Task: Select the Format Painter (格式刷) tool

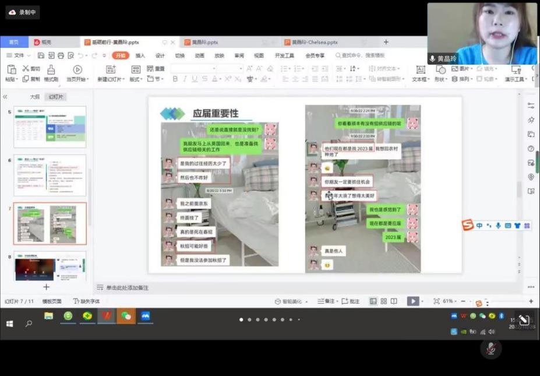Action: [51, 70]
